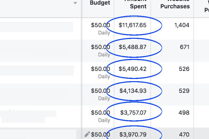Screen dimensions: 209x139
Task: Select the $3,970.79 amount spent cell
Action: click(x=133, y=135)
